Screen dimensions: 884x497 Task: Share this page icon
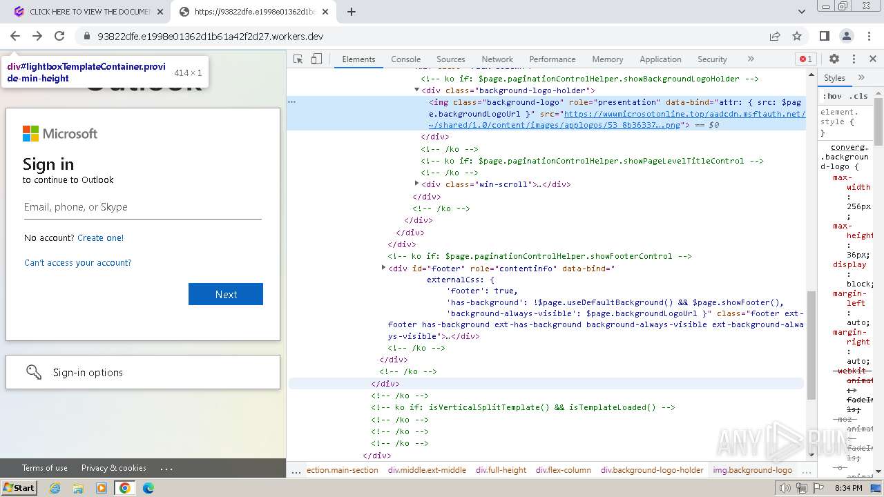(x=775, y=36)
